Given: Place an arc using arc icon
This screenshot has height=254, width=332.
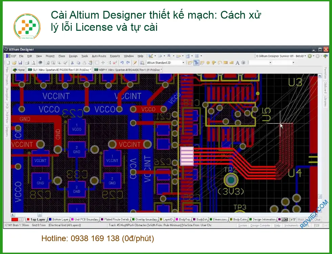Looking at the screenshot, I should (x=220, y=63).
